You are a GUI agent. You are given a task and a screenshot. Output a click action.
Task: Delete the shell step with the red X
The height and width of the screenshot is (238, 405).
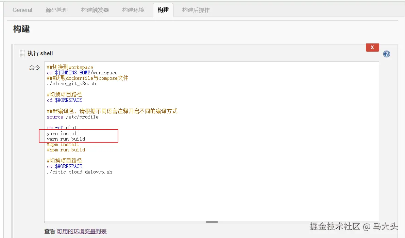(372, 47)
